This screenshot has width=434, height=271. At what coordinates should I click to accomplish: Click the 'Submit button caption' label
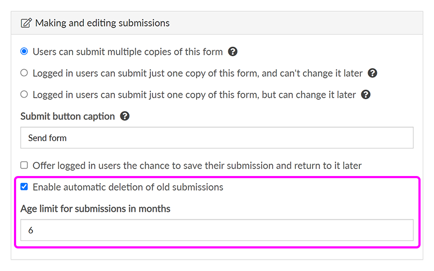coord(68,116)
